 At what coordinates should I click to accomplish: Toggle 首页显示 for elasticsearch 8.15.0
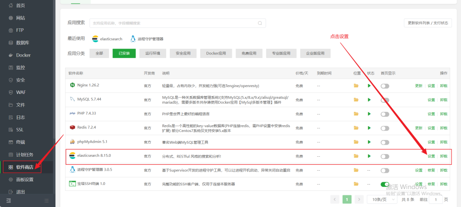[x=385, y=156]
